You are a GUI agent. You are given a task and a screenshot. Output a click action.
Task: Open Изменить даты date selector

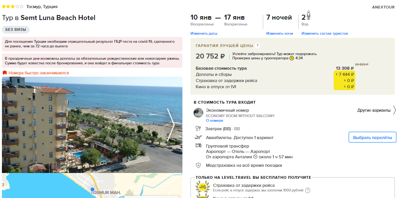point(204,34)
